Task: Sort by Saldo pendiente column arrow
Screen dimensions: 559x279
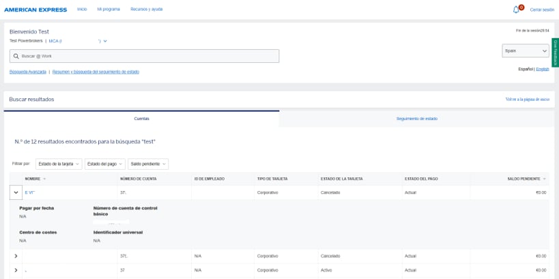Action: (544, 179)
